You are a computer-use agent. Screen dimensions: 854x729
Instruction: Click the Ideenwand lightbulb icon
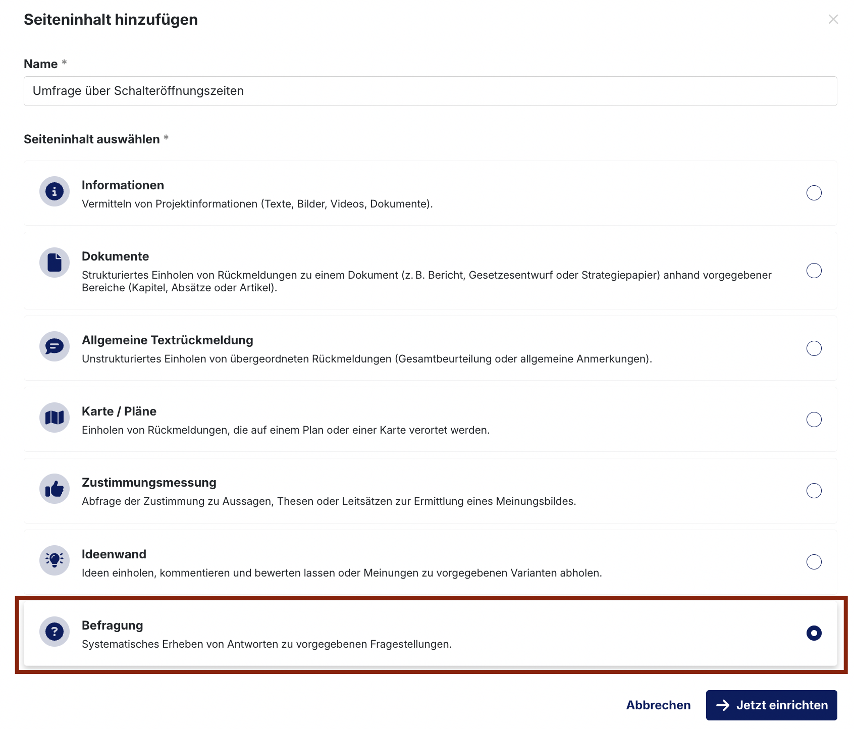[55, 560]
